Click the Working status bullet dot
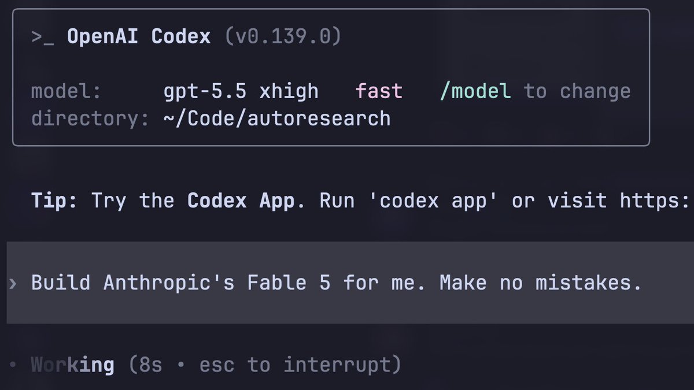This screenshot has width=694, height=390. (13, 365)
